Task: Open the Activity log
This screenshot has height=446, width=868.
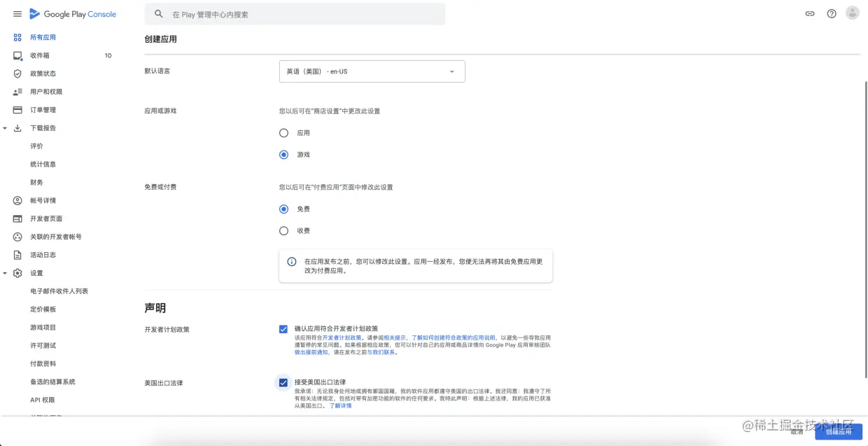Action: click(x=43, y=255)
